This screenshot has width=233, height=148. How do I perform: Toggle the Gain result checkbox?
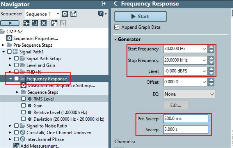click(23, 106)
